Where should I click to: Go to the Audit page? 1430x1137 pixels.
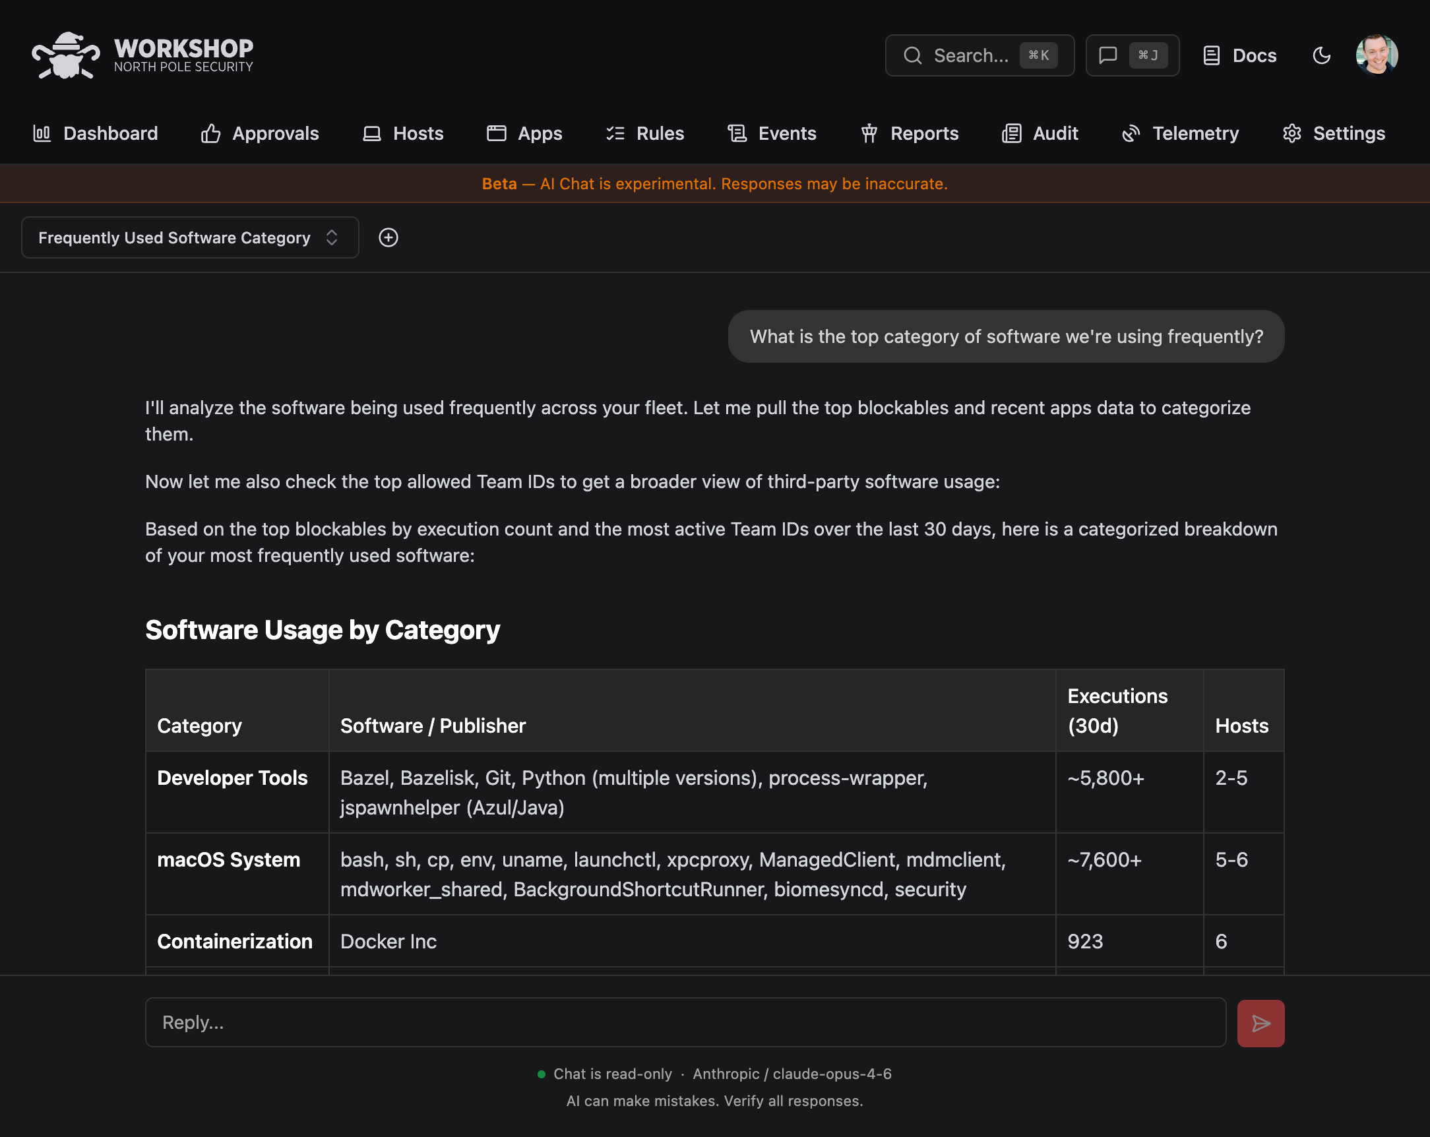(x=1040, y=133)
